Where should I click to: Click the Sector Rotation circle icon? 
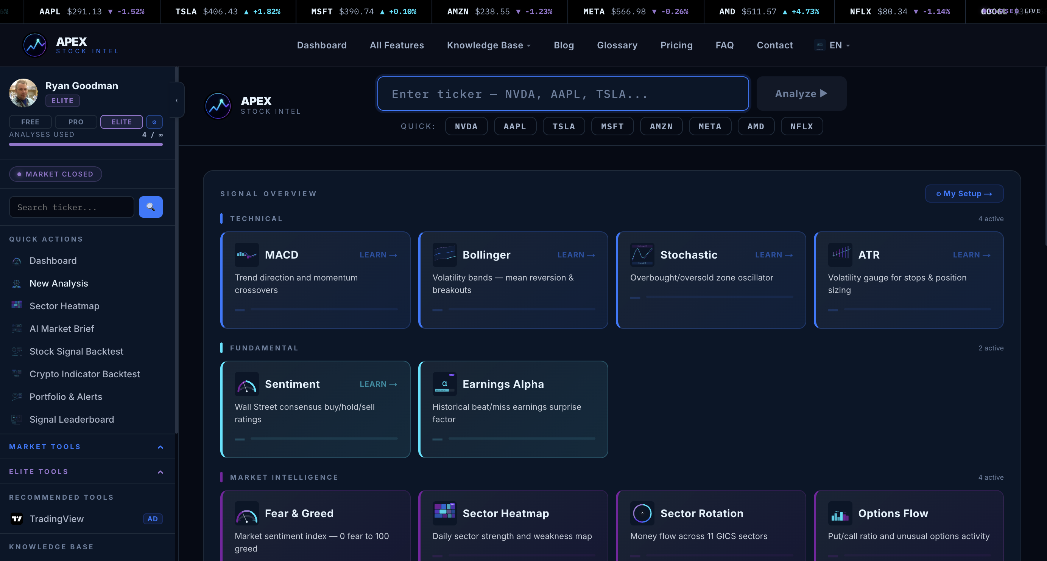(642, 513)
